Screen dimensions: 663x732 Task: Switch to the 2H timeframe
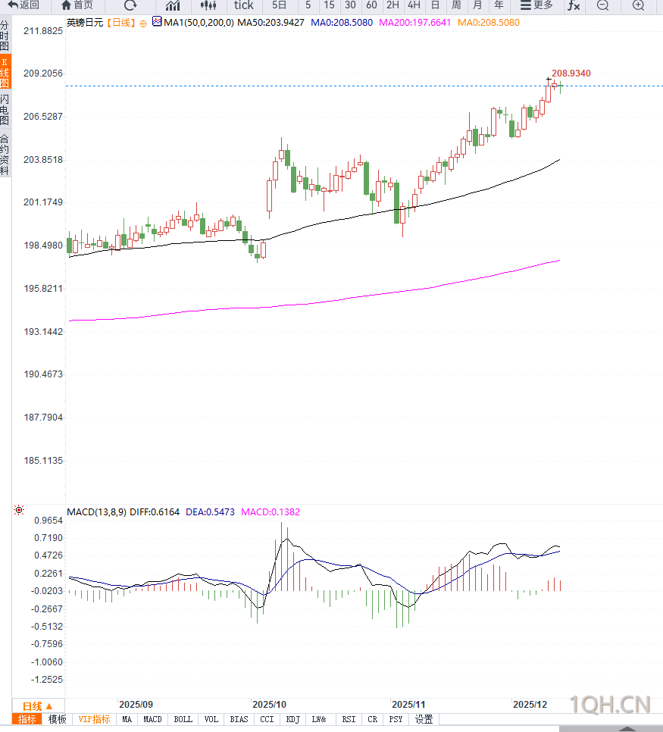point(392,5)
